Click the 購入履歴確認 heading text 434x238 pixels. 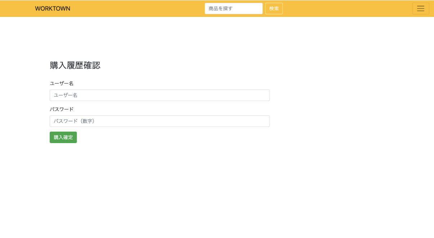coord(75,65)
